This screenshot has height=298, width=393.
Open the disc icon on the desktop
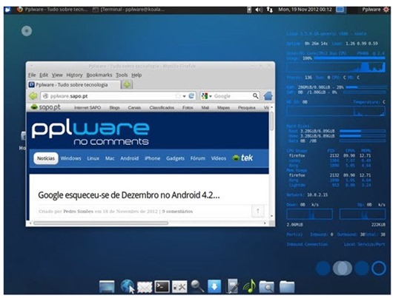27,31
